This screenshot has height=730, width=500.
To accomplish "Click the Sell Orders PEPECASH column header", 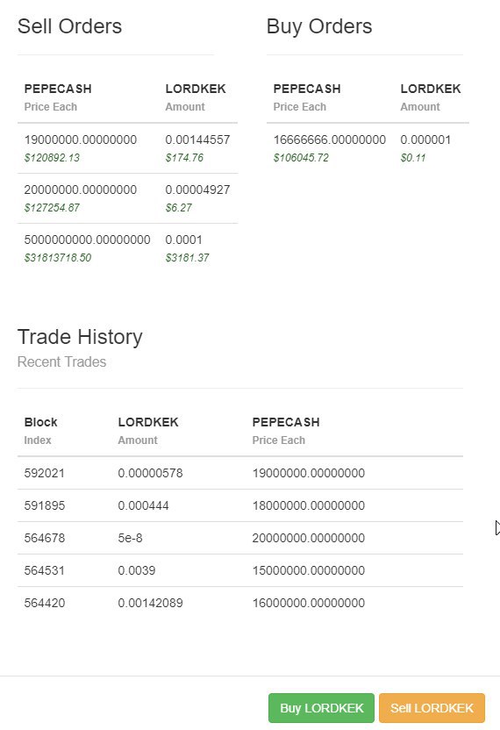I will click(x=58, y=89).
